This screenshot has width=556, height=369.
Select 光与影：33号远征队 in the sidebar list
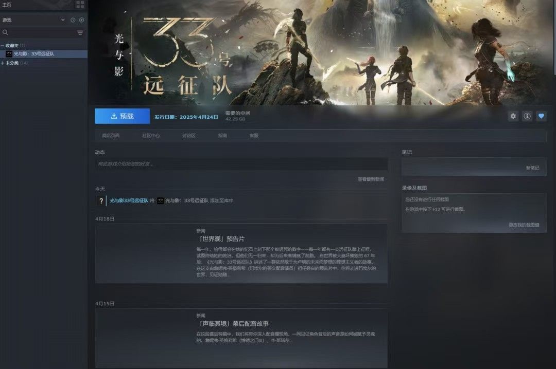[34, 54]
